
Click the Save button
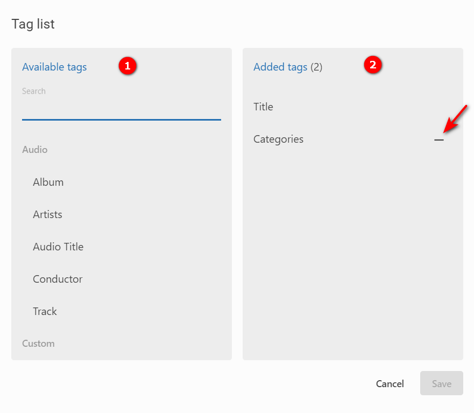[441, 383]
